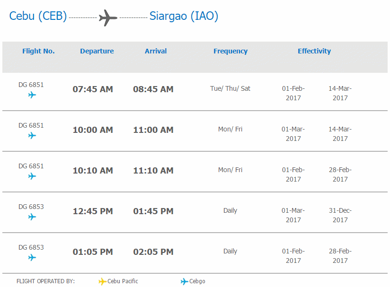
Task: Click the Cebgo plane icon for the 12:45 PM flight
Action: click(x=32, y=217)
